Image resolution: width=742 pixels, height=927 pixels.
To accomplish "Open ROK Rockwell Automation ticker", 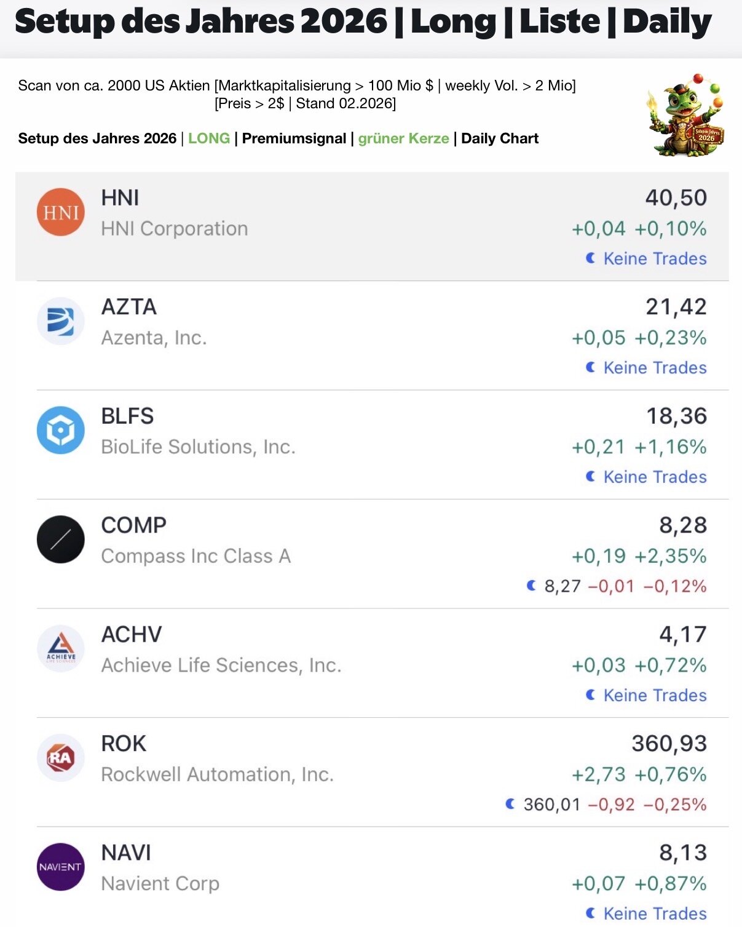I will (124, 744).
